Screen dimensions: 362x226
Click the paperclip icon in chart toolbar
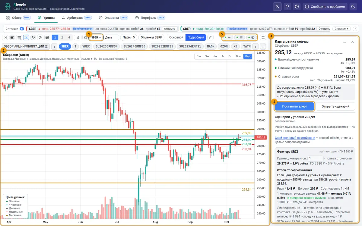click(78, 37)
